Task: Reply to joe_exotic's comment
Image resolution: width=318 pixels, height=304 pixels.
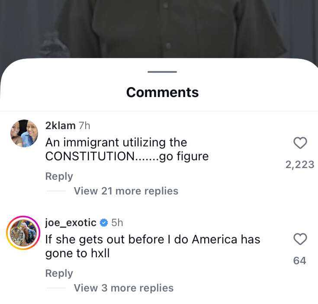Action: point(59,273)
